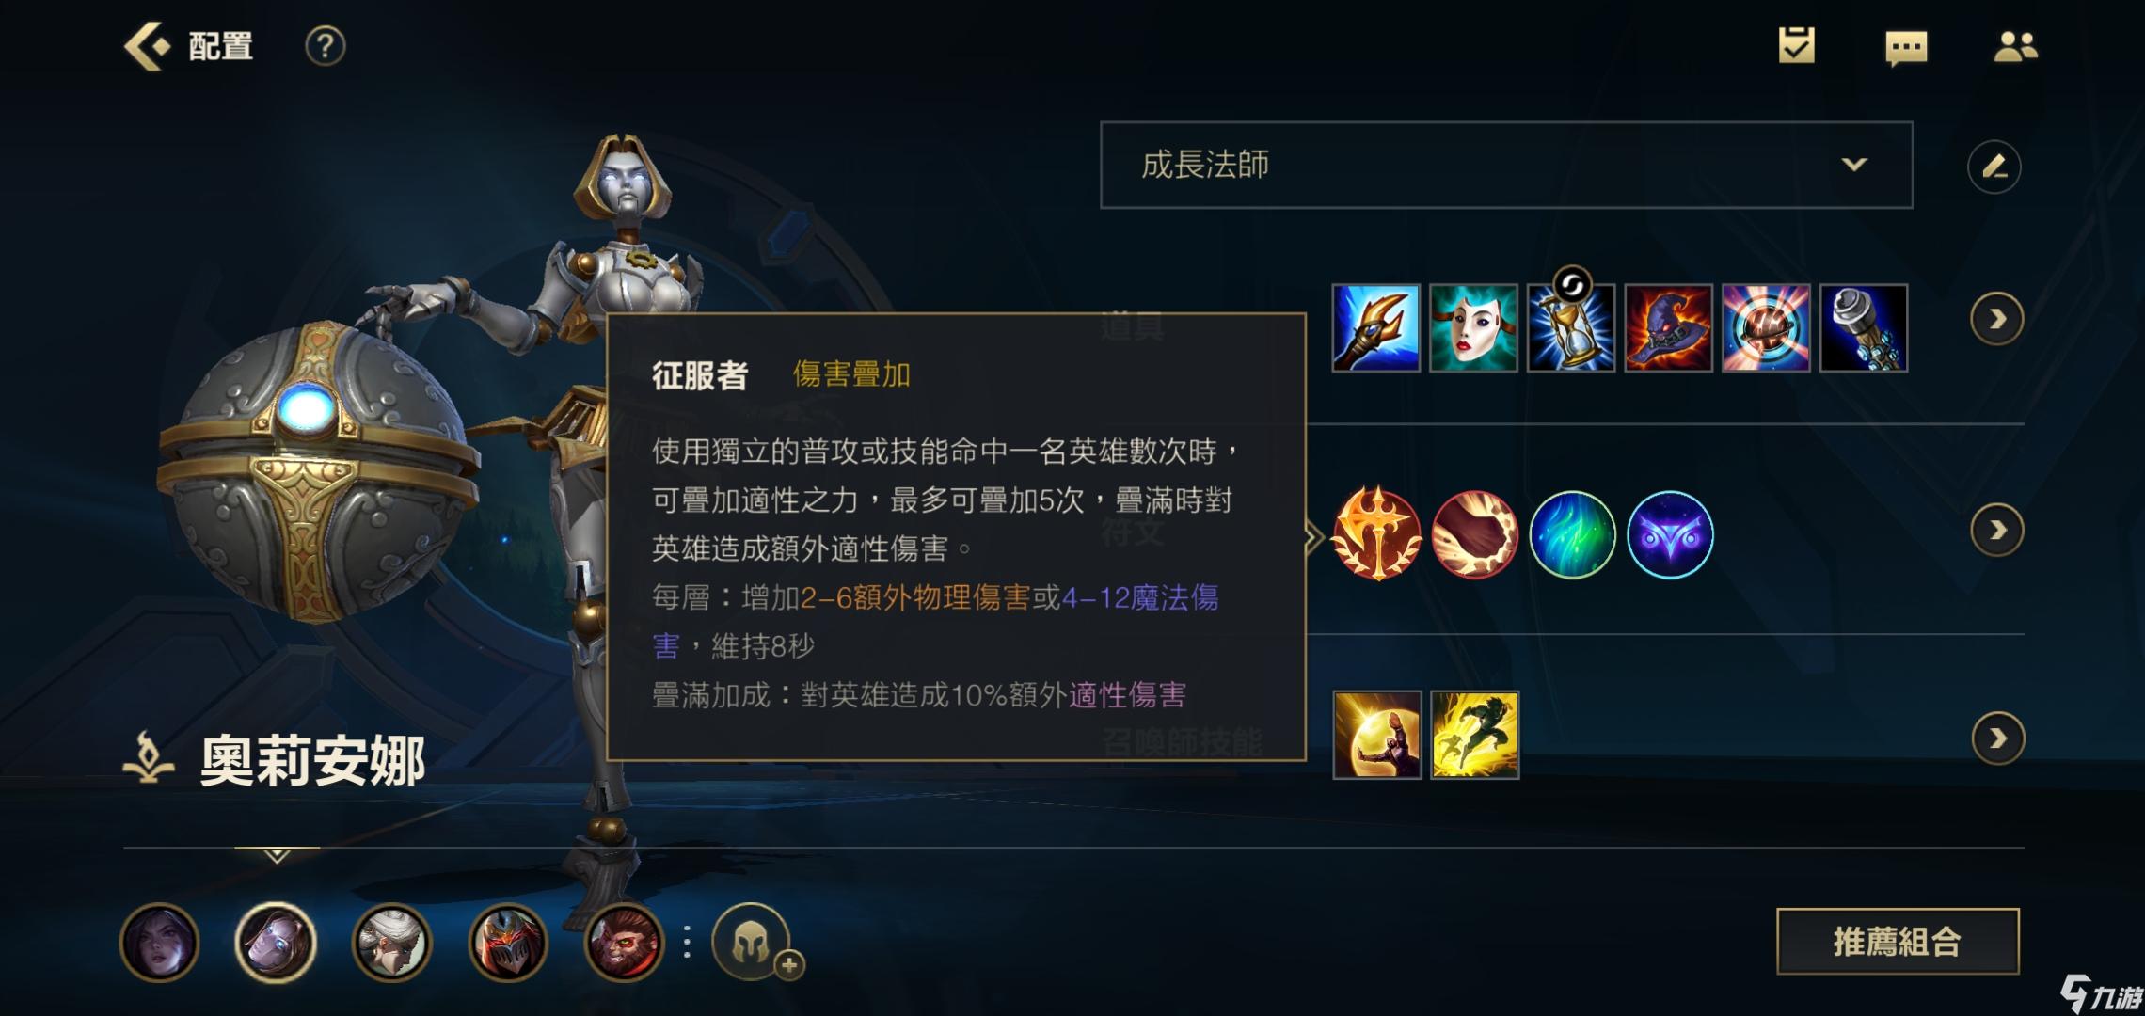Add a champion with the helmet plus button
2145x1016 pixels.
754,941
